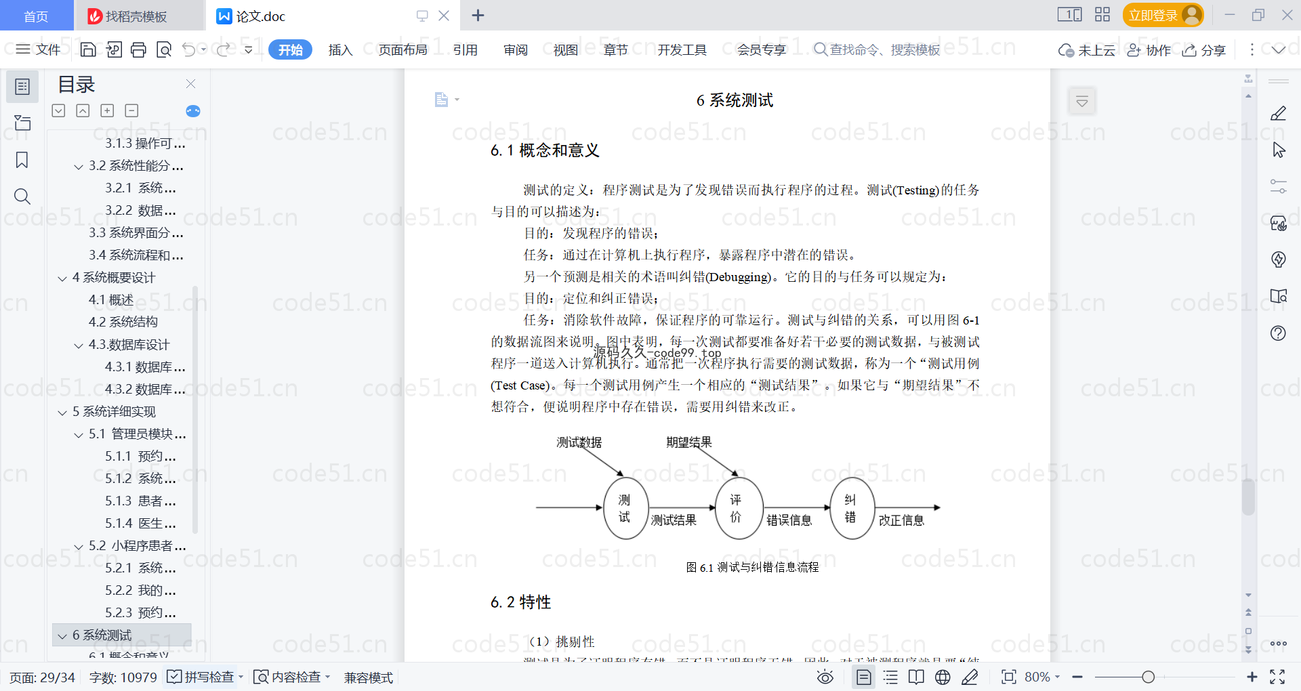Screen dimensions: 1301x691
Task: Collapse the 5.2 小程序患者 outline node
Action: (79, 547)
